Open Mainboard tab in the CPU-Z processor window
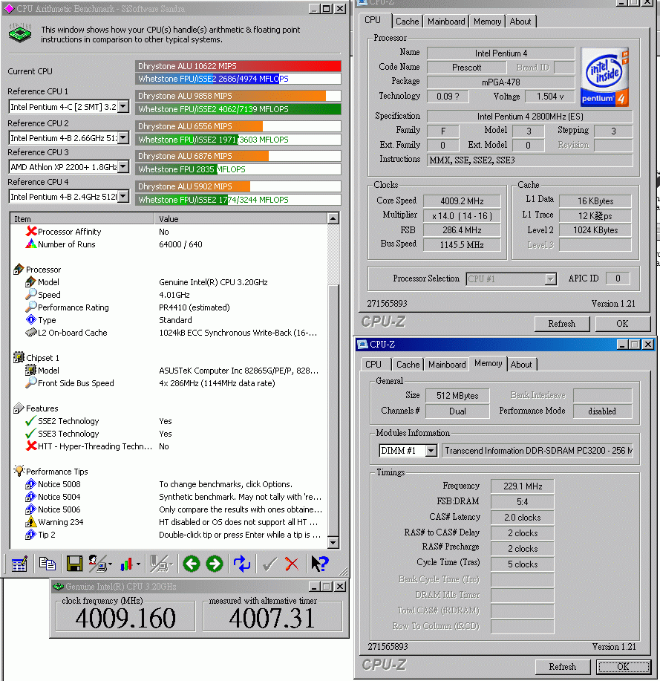Viewport: 660px width, 681px height. coord(446,22)
